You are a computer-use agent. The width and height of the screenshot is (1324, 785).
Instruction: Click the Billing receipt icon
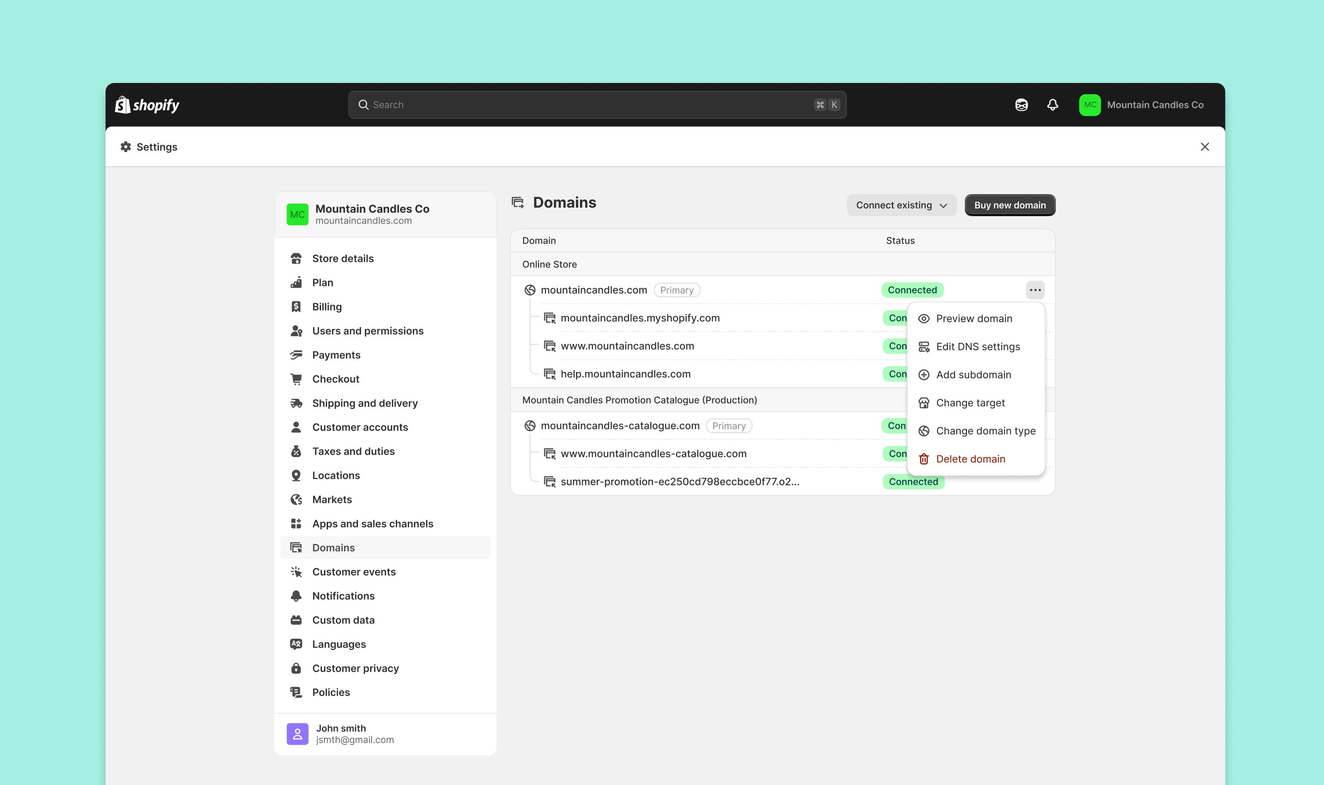pos(296,307)
